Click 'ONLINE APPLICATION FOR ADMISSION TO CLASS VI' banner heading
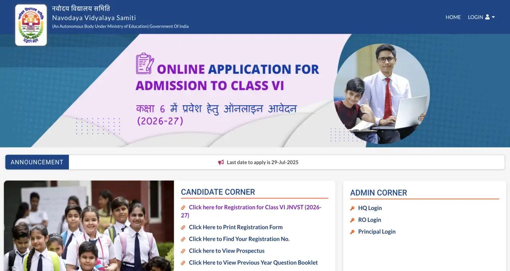 228,77
